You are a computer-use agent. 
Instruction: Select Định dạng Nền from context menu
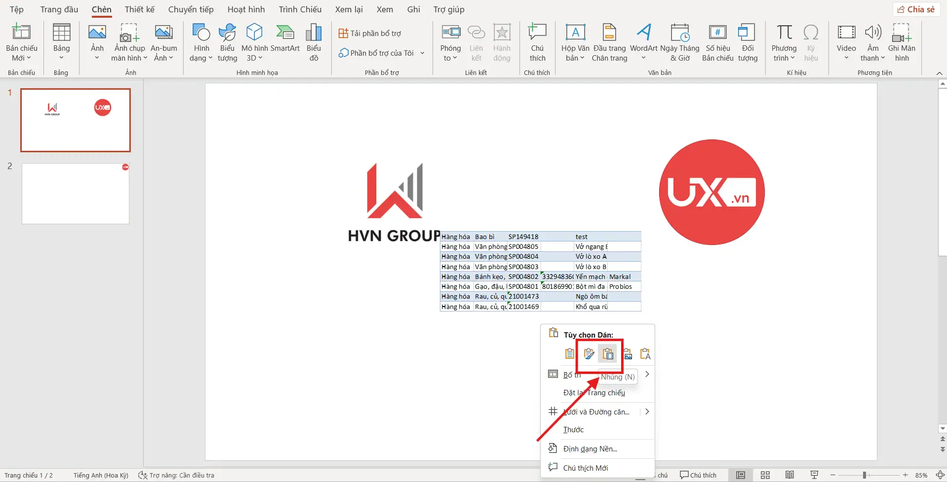(590, 449)
